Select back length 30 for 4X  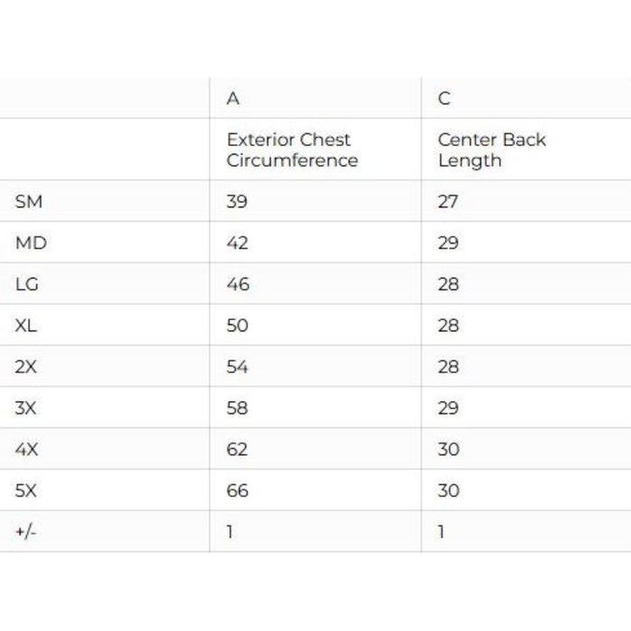(x=448, y=449)
